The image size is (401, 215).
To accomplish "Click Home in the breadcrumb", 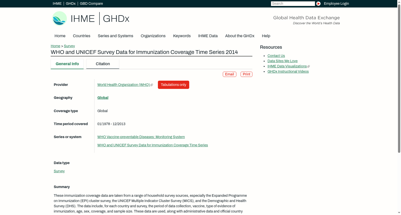I will tap(55, 46).
